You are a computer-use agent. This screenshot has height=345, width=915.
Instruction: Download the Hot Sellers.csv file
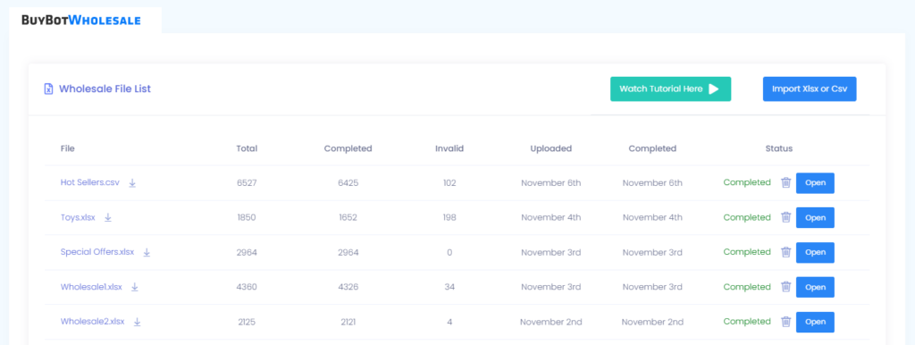coord(132,182)
